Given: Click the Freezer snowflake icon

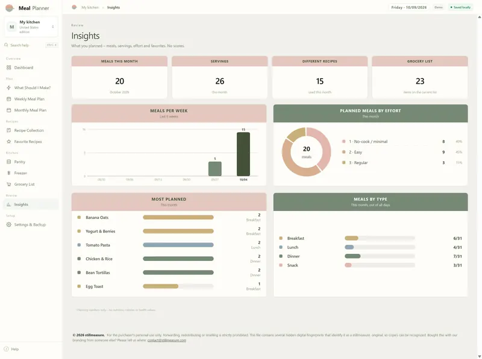Looking at the screenshot, I should tap(8, 173).
